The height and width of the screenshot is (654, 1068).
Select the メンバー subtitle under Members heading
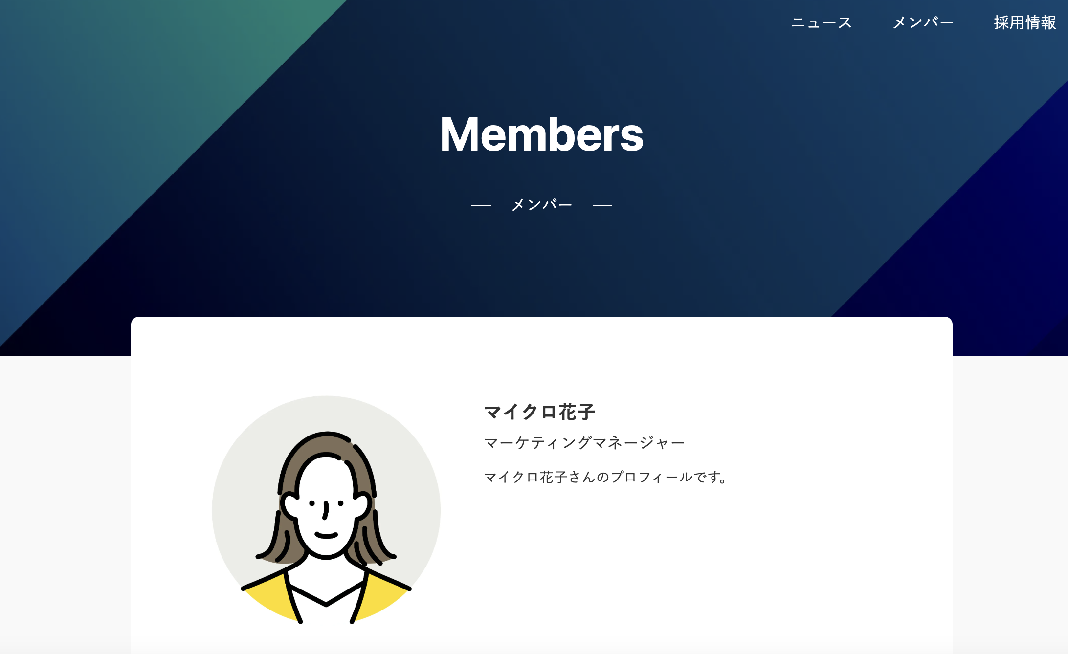pyautogui.click(x=542, y=205)
